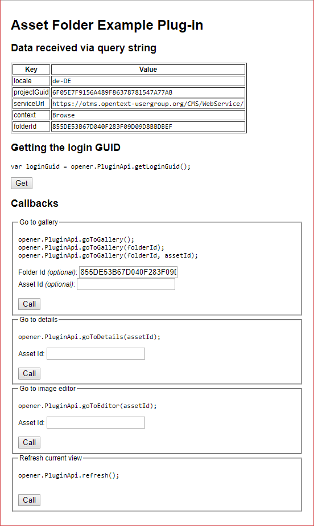Image resolution: width=314 pixels, height=526 pixels.
Task: Select the locale value de-DE cell
Action: [148, 81]
